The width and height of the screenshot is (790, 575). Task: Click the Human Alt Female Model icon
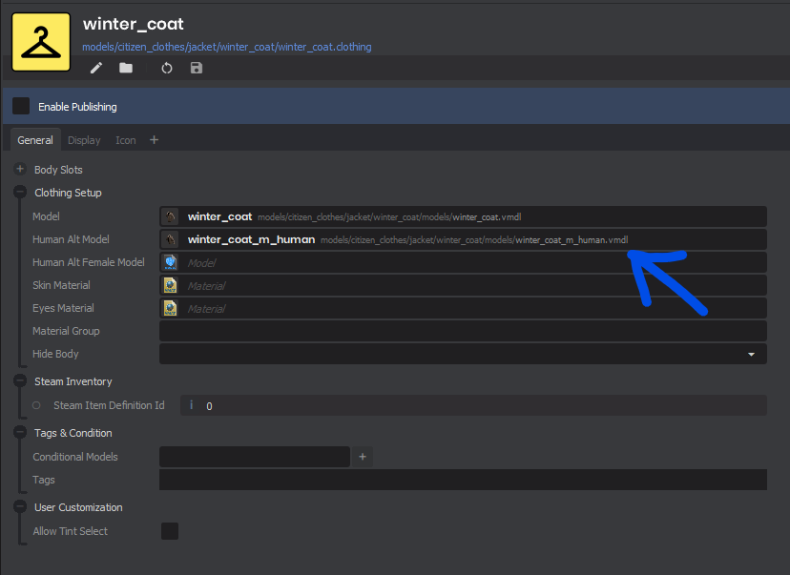point(170,262)
